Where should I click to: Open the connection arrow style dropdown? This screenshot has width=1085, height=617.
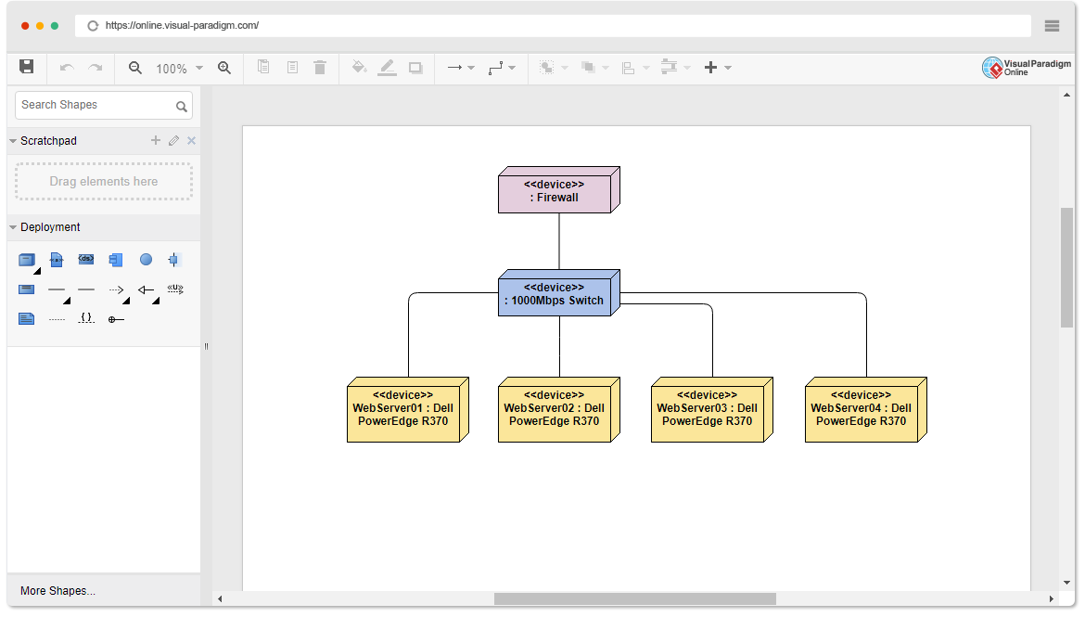pyautogui.click(x=471, y=68)
